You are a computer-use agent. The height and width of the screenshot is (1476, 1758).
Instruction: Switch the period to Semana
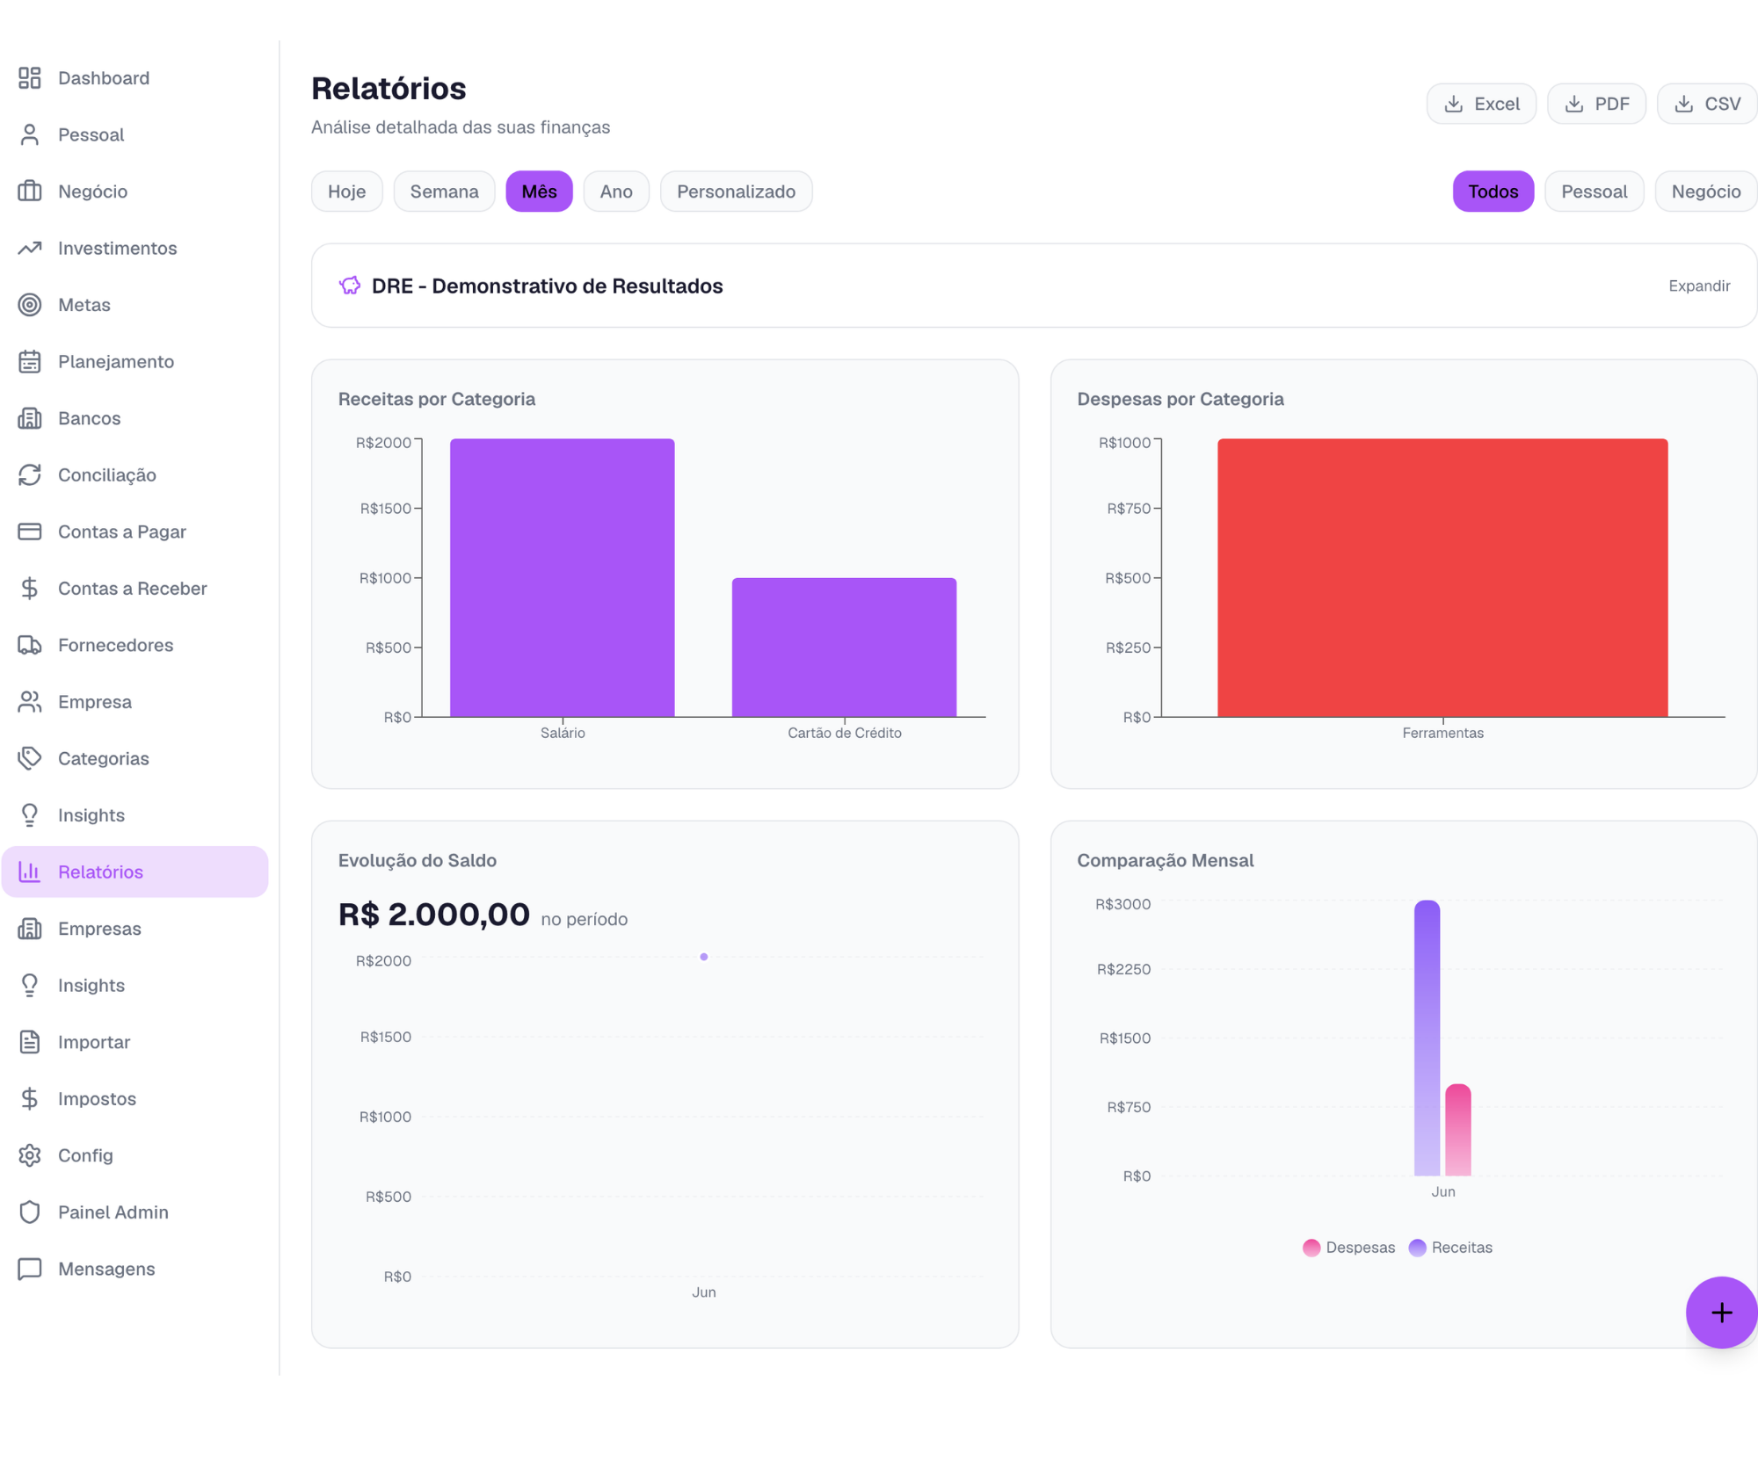click(445, 192)
